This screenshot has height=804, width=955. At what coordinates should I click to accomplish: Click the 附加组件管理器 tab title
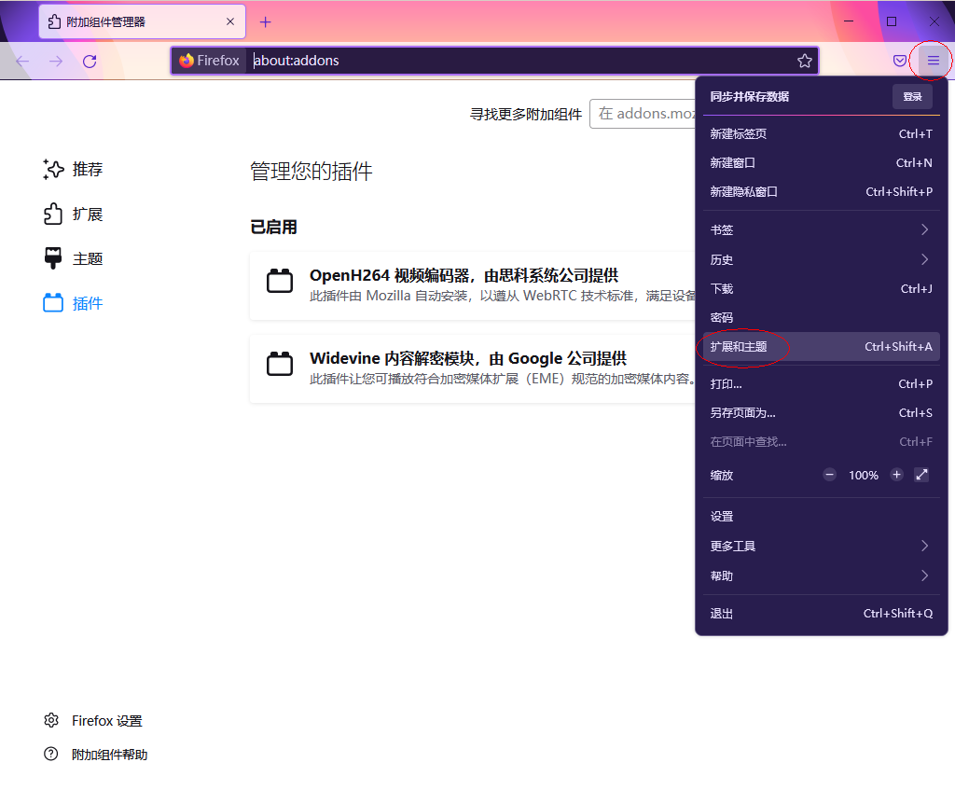pyautogui.click(x=106, y=22)
